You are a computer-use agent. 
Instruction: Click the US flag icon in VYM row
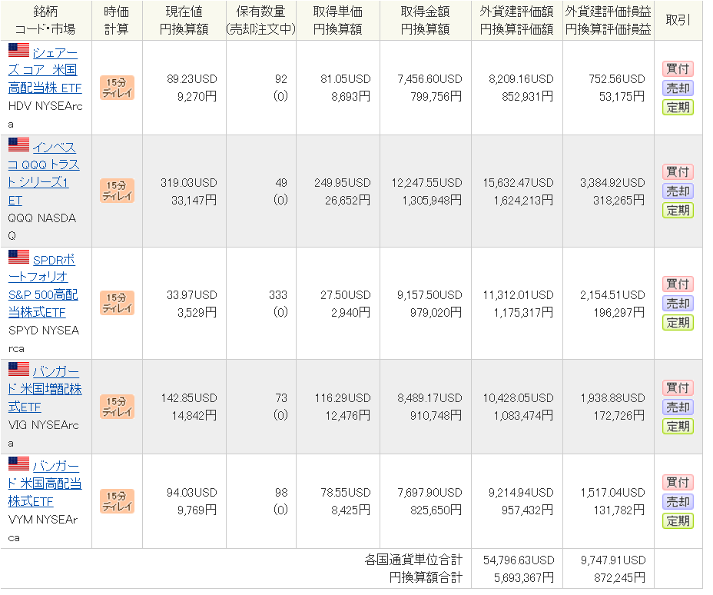click(18, 464)
